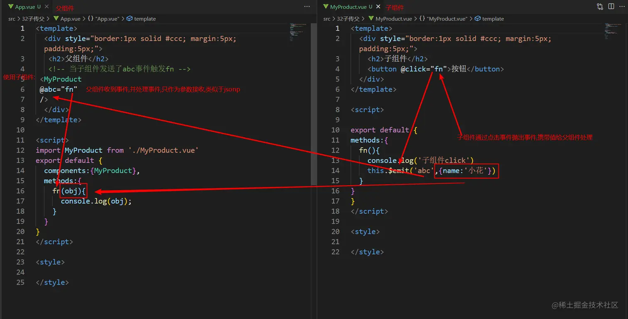Click the button @click line in MyProduct.vue
Image resolution: width=628 pixels, height=319 pixels.
tap(436, 69)
